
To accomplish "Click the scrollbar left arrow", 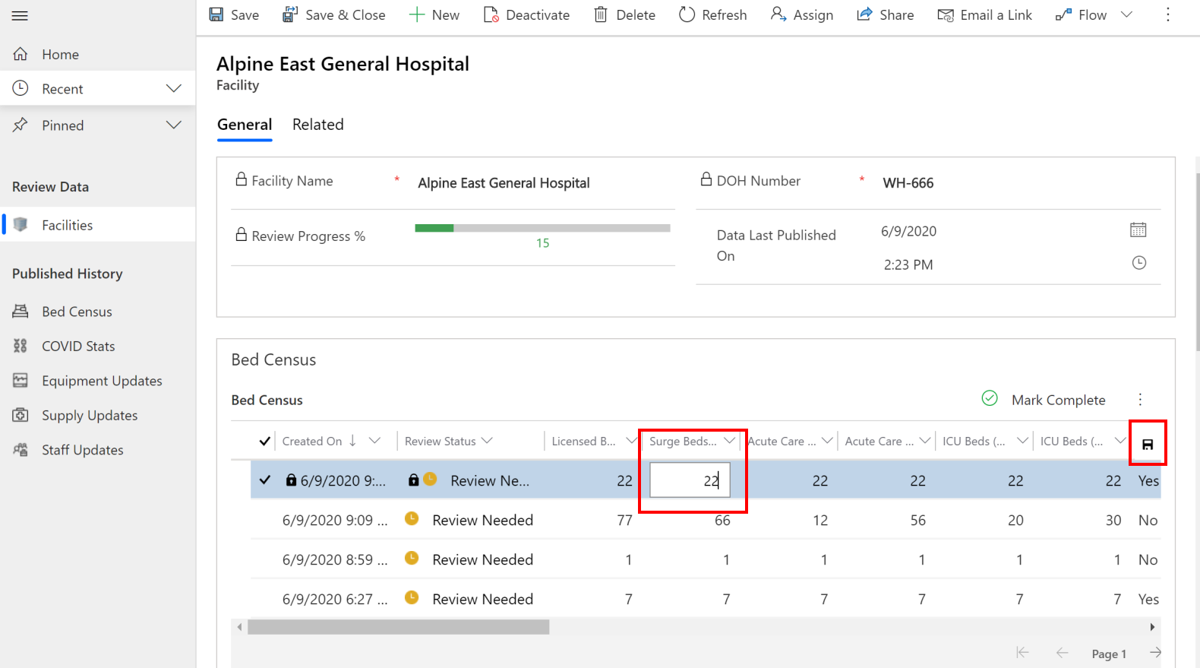I will [240, 627].
